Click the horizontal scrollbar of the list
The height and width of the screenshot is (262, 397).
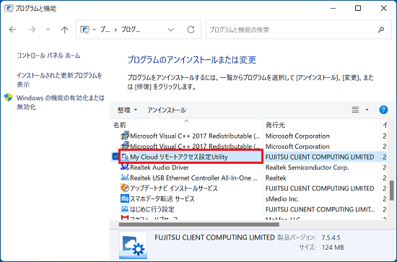click(199, 224)
